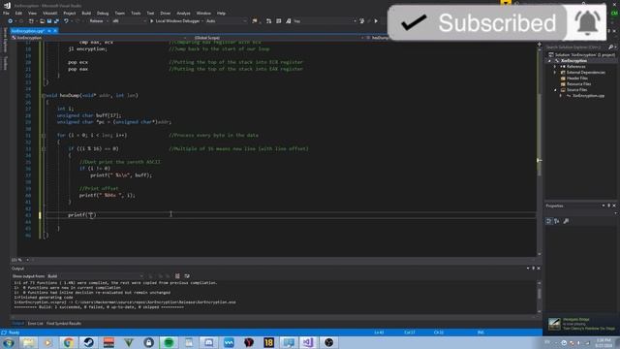The height and width of the screenshot is (349, 620).
Task: Click Property Pages wrench icon in Properties
Action: tap(566, 221)
